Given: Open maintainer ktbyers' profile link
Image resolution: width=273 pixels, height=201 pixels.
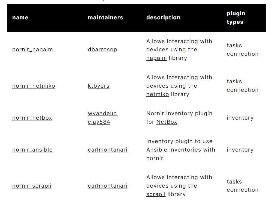Looking at the screenshot, I should pyautogui.click(x=99, y=86).
